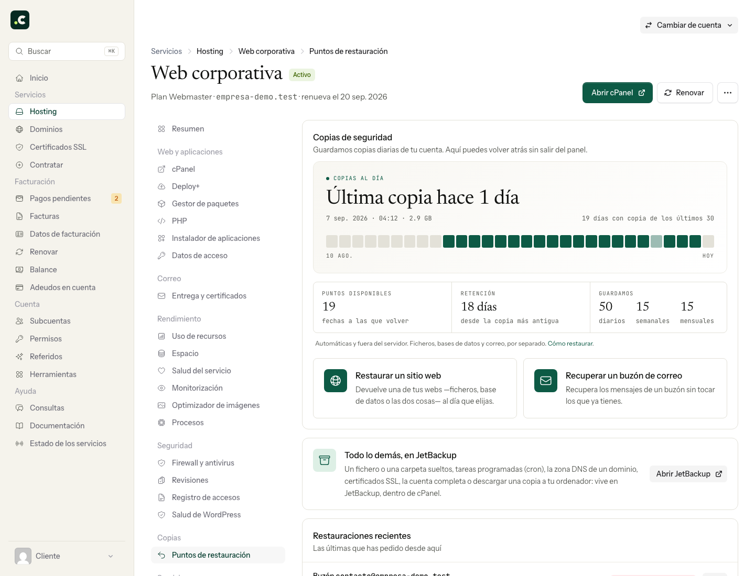Click the Abrir cPanel button

point(618,93)
